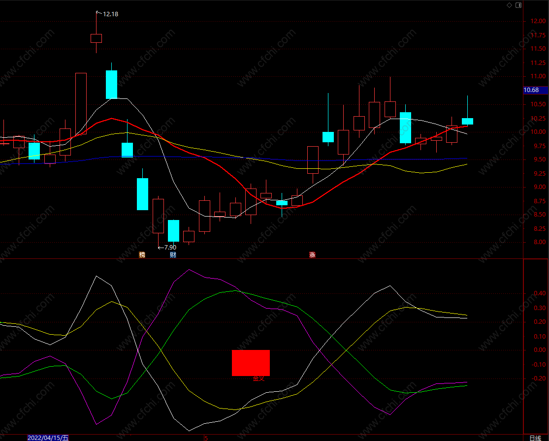
Task: Click the 12.18 high price label
Action: click(x=110, y=14)
